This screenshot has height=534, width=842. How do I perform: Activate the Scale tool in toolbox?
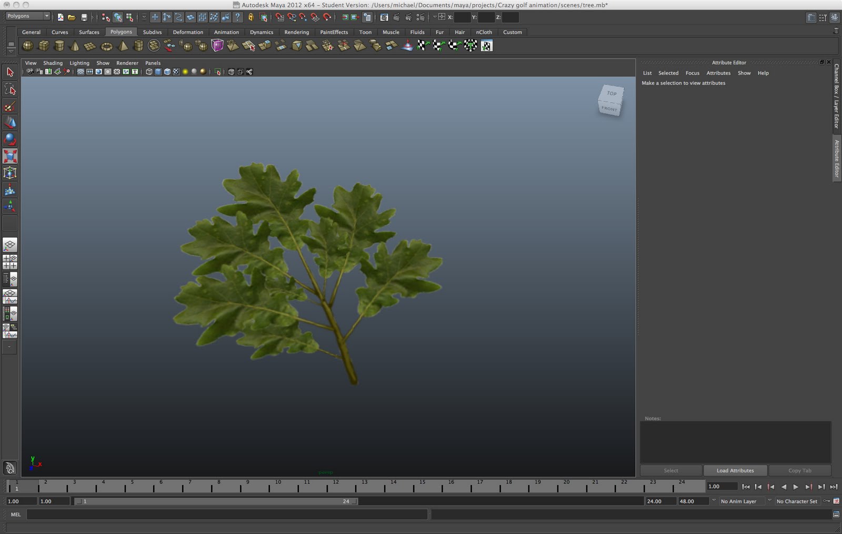(x=10, y=156)
